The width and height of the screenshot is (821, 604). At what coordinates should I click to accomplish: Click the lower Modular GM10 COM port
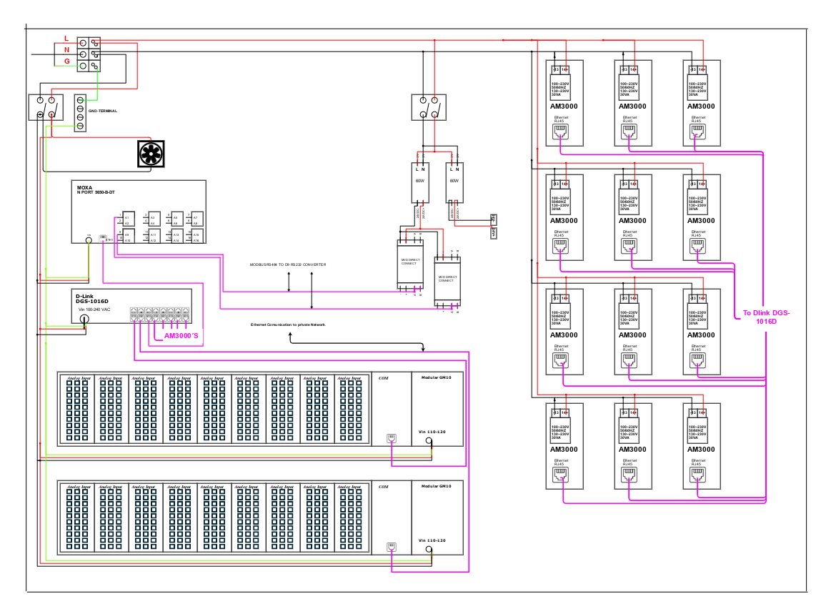tap(391, 547)
